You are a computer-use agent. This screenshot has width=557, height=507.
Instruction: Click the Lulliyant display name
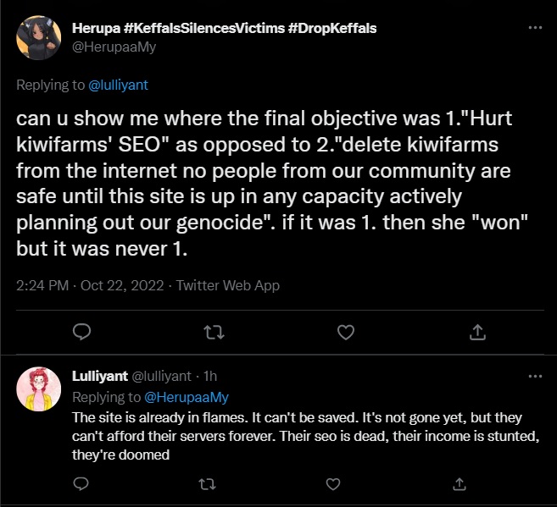[100, 376]
